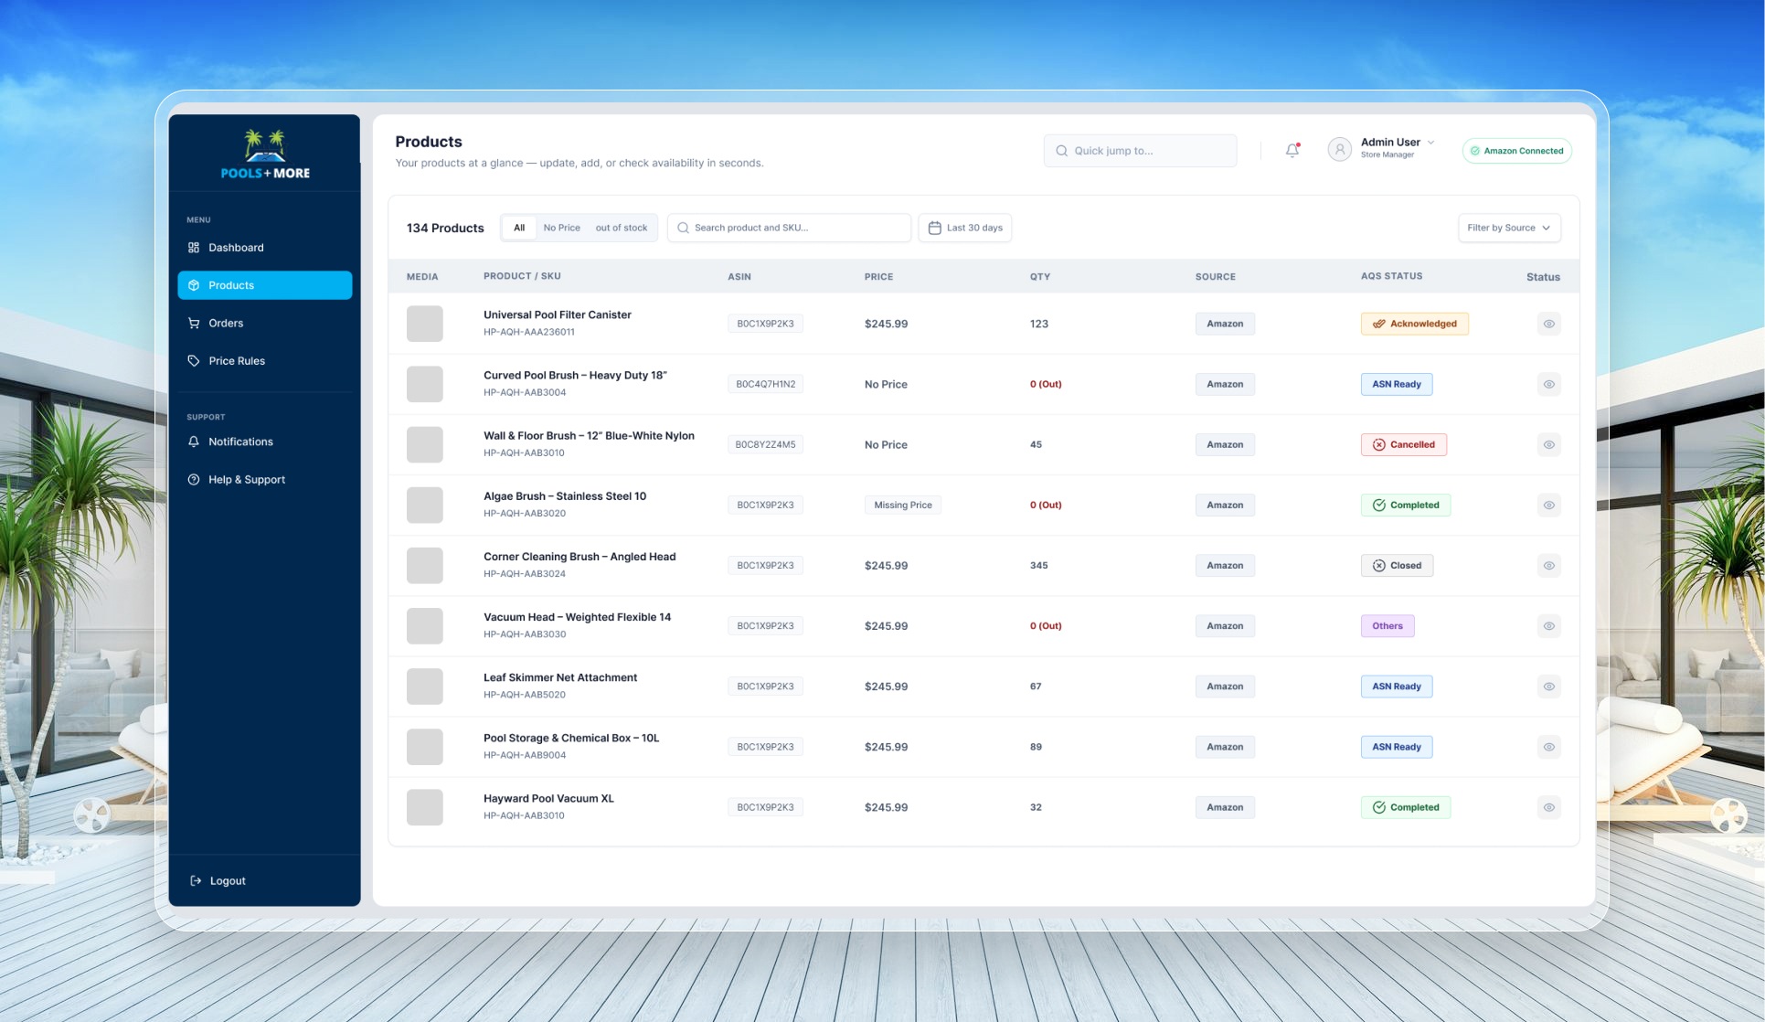This screenshot has width=1765, height=1022.
Task: Click the purple Others status badge
Action: tap(1387, 626)
